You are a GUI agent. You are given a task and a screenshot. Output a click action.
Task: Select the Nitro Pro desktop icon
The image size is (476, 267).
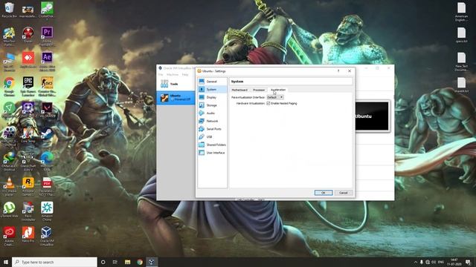pyautogui.click(x=28, y=234)
